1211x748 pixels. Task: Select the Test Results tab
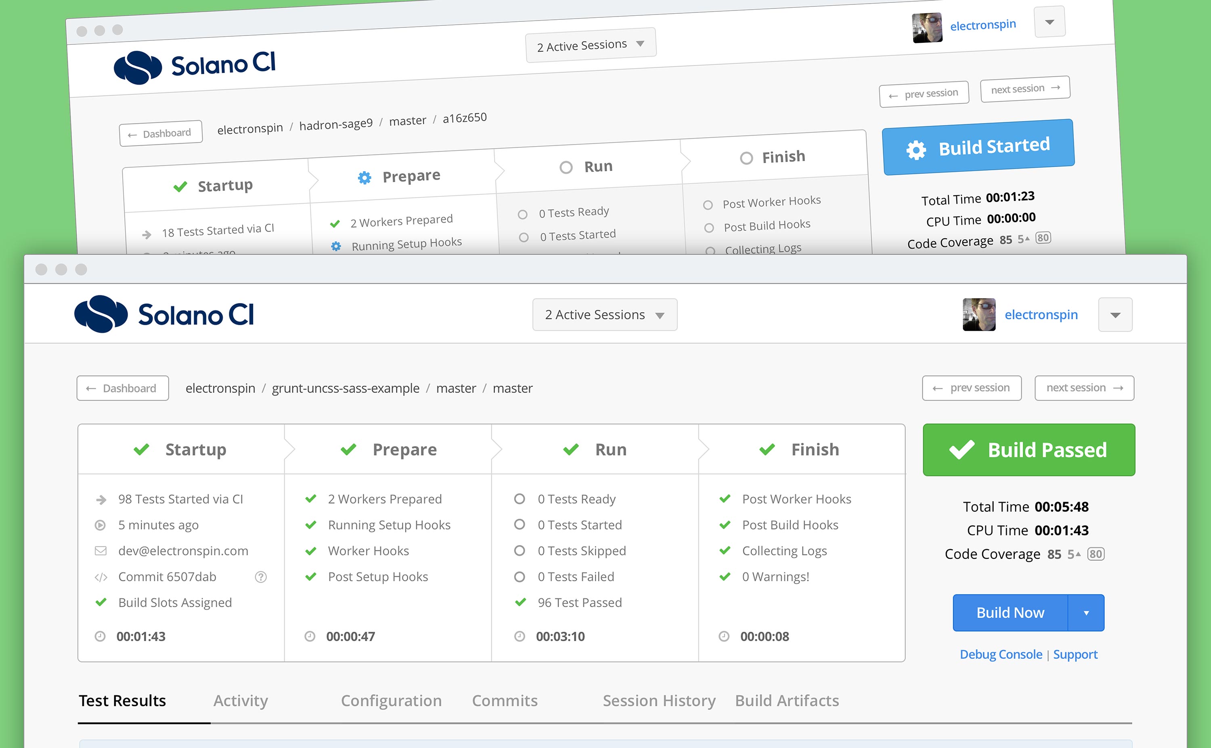pyautogui.click(x=123, y=700)
